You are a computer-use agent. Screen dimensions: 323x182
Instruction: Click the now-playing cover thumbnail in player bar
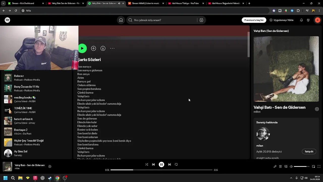(7, 167)
